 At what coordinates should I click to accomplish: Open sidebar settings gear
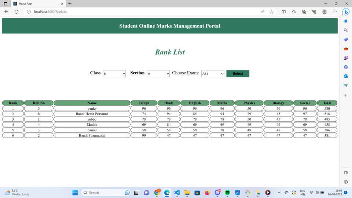click(x=346, y=182)
